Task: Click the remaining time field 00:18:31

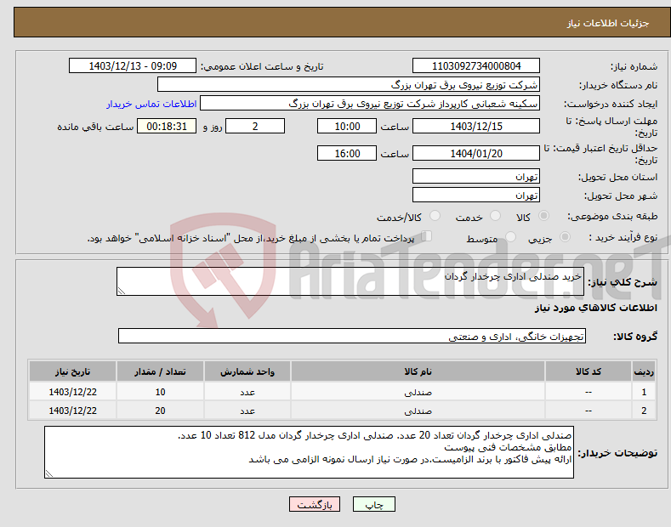Action: click(x=167, y=126)
